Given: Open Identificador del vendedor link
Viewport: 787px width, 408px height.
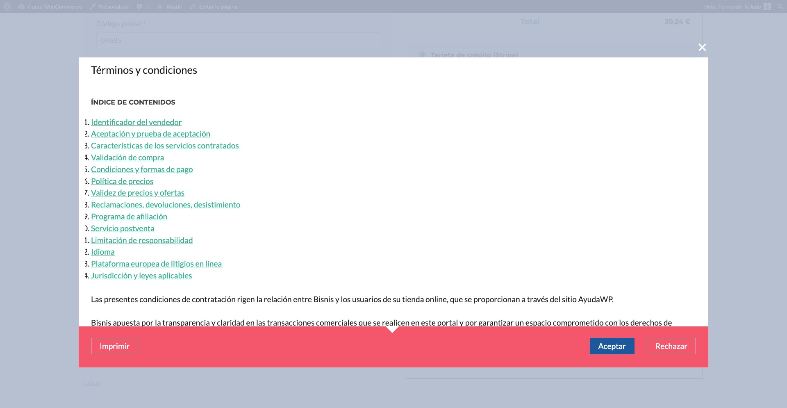Looking at the screenshot, I should pos(136,122).
